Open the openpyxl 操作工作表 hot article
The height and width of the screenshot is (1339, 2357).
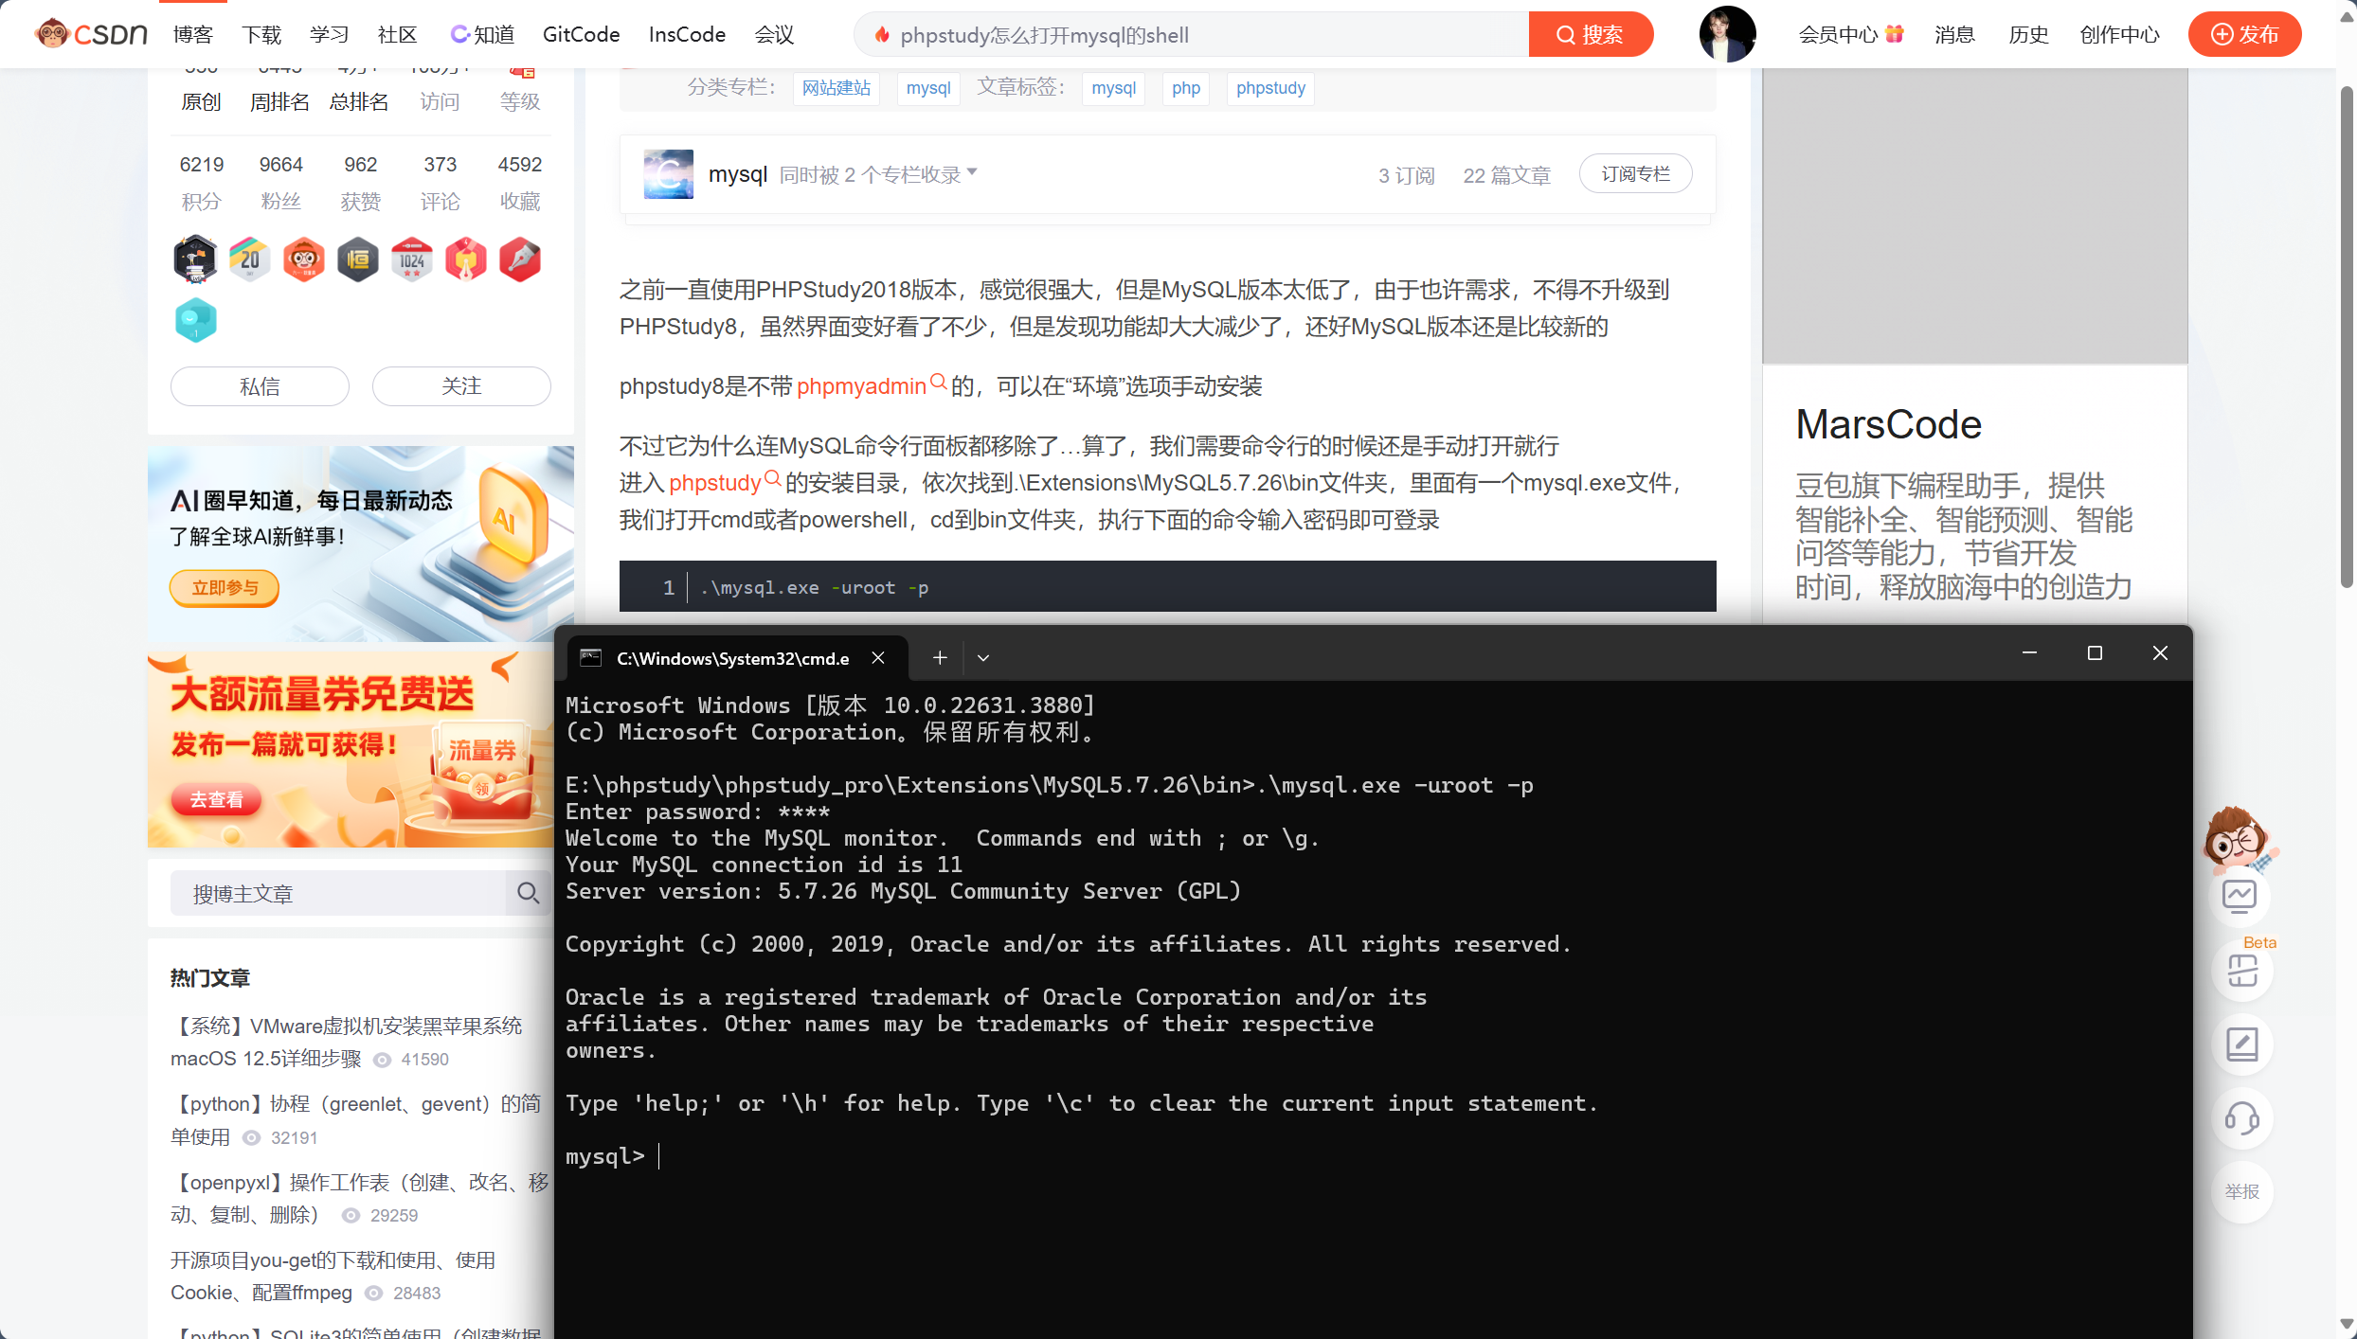(x=359, y=1198)
